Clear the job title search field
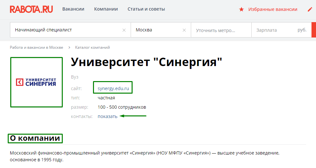 (124, 30)
